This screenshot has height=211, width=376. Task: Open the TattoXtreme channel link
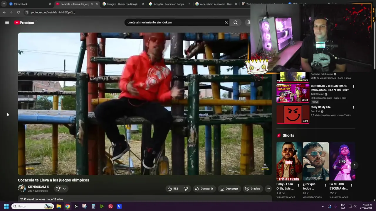point(317,94)
